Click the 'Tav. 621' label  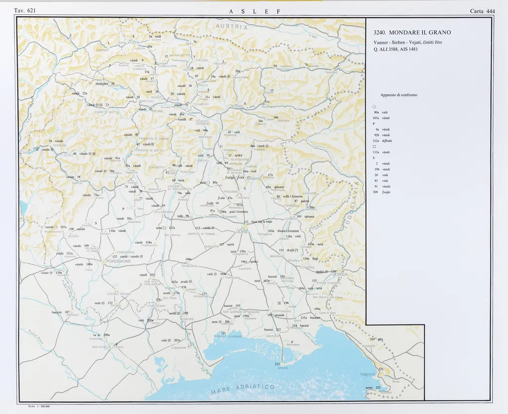click(x=25, y=11)
